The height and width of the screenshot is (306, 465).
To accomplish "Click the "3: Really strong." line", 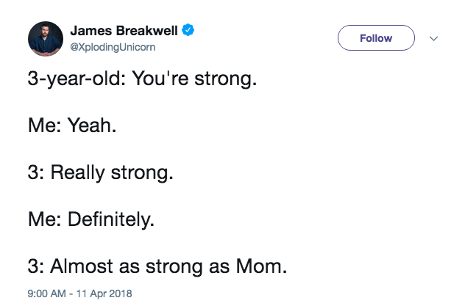I will pyautogui.click(x=101, y=172).
